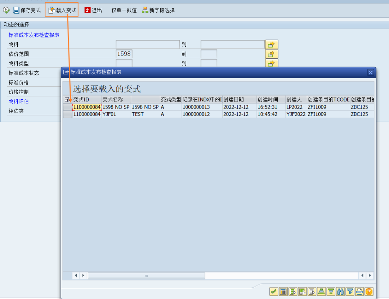Click the 创建条目的TCODE column header
Image resolution: width=389 pixels, height=299 pixels.
click(x=328, y=99)
